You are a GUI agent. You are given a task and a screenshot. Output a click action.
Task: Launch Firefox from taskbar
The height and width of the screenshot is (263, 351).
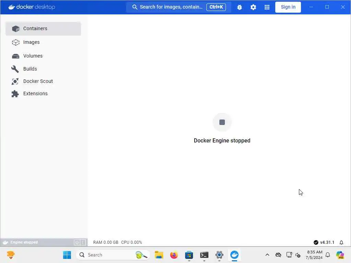click(174, 255)
